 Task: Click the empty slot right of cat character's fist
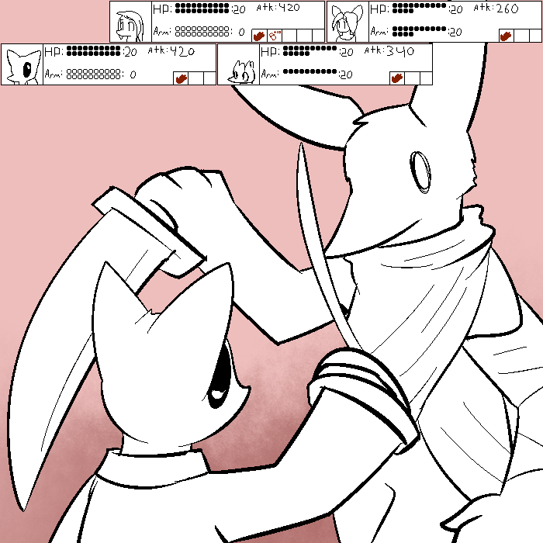point(195,78)
